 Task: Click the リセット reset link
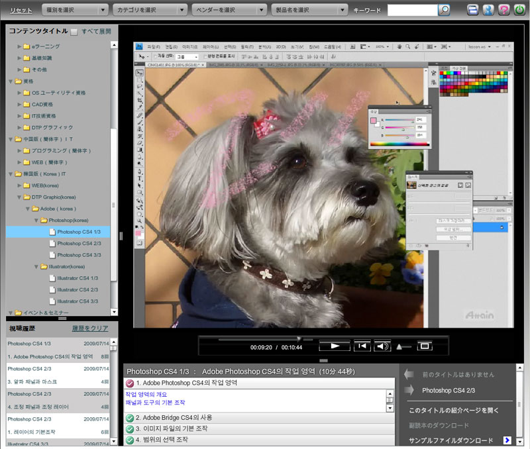tap(21, 11)
